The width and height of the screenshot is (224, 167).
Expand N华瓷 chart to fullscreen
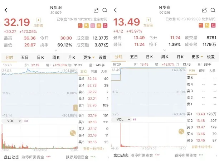tap(181, 132)
